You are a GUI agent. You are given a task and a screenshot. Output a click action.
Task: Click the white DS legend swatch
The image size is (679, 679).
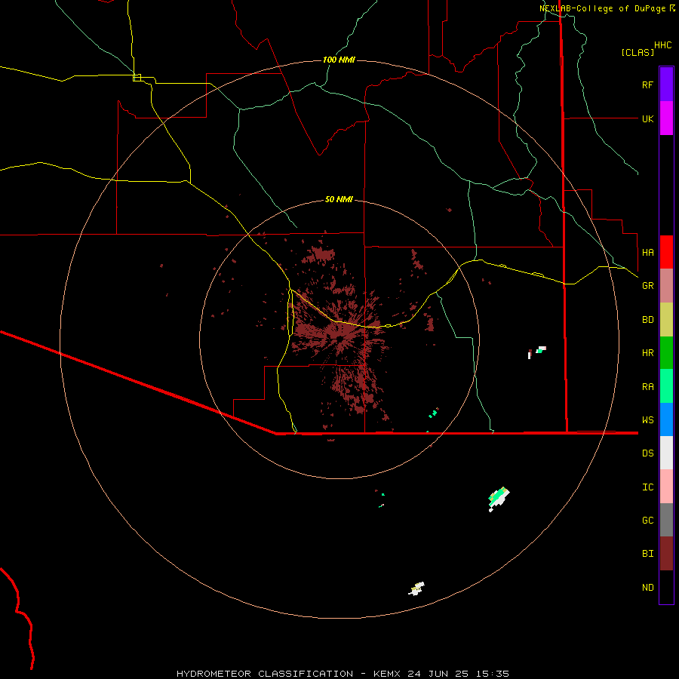(x=666, y=453)
